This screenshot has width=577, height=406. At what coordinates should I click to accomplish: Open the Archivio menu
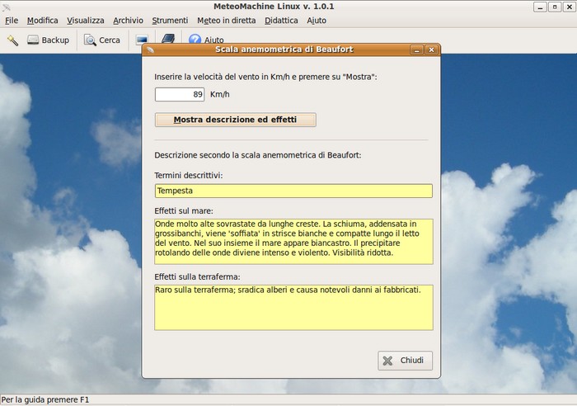tap(128, 21)
